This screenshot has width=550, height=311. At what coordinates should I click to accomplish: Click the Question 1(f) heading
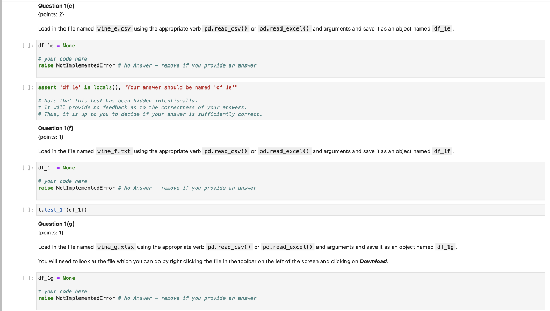tap(56, 128)
